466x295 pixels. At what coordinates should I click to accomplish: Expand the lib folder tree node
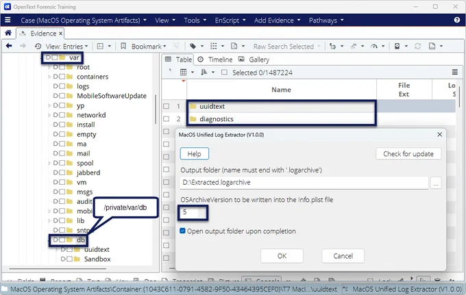pyautogui.click(x=49, y=220)
